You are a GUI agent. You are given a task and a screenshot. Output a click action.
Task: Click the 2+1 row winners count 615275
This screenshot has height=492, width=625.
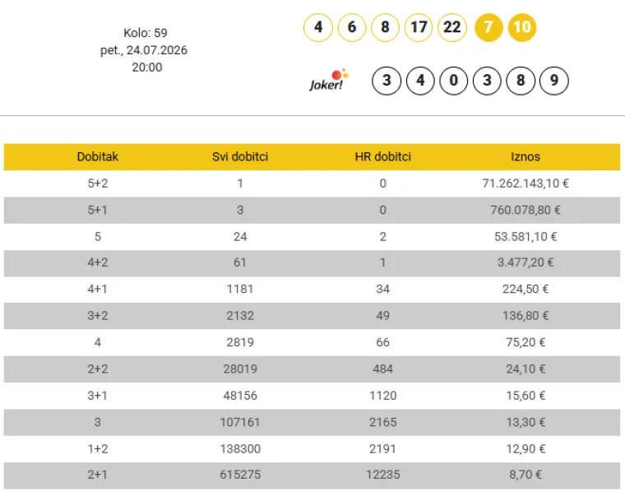coord(240,475)
